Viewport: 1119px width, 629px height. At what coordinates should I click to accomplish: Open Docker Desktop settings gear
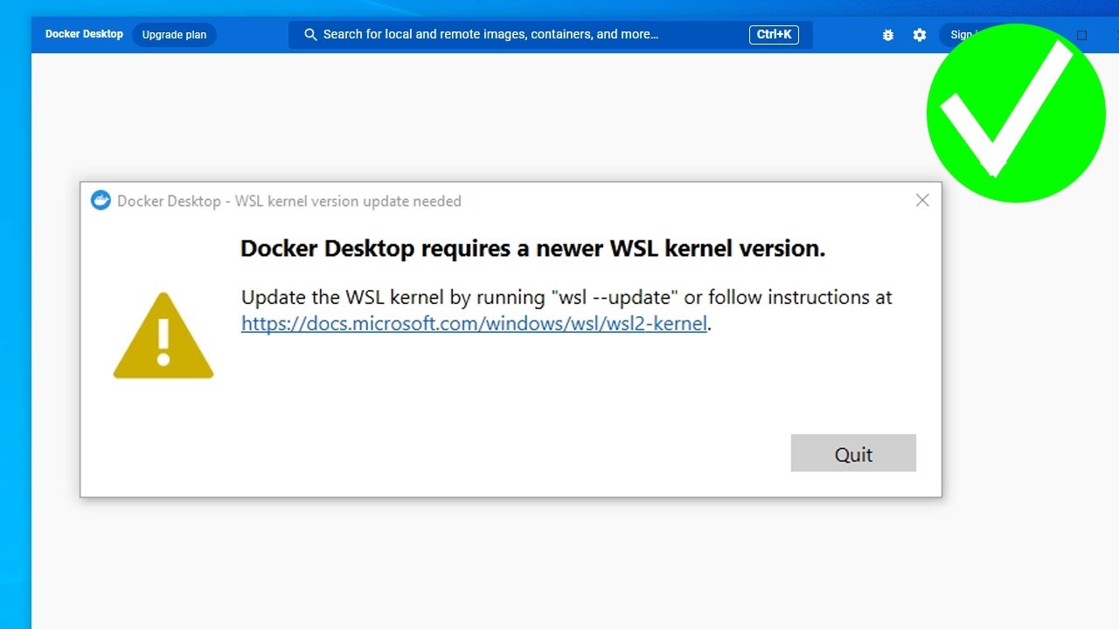pyautogui.click(x=920, y=35)
